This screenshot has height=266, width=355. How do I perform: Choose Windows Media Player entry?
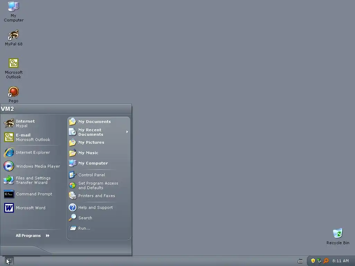click(x=32, y=166)
